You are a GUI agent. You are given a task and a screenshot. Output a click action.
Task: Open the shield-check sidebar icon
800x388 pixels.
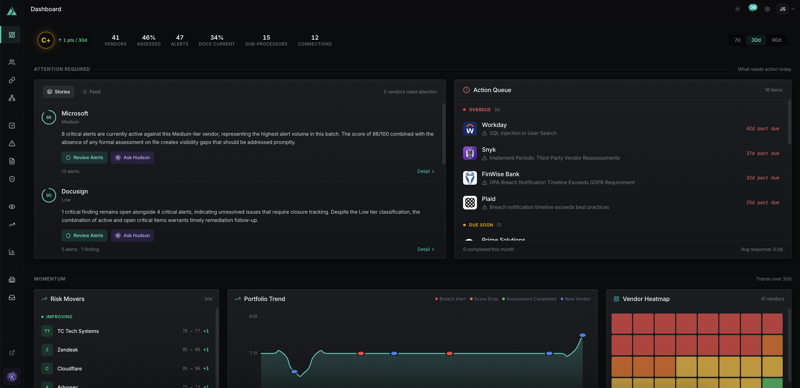[x=12, y=179]
